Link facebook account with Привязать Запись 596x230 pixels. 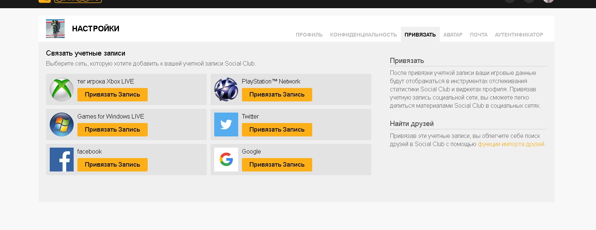pyautogui.click(x=113, y=165)
